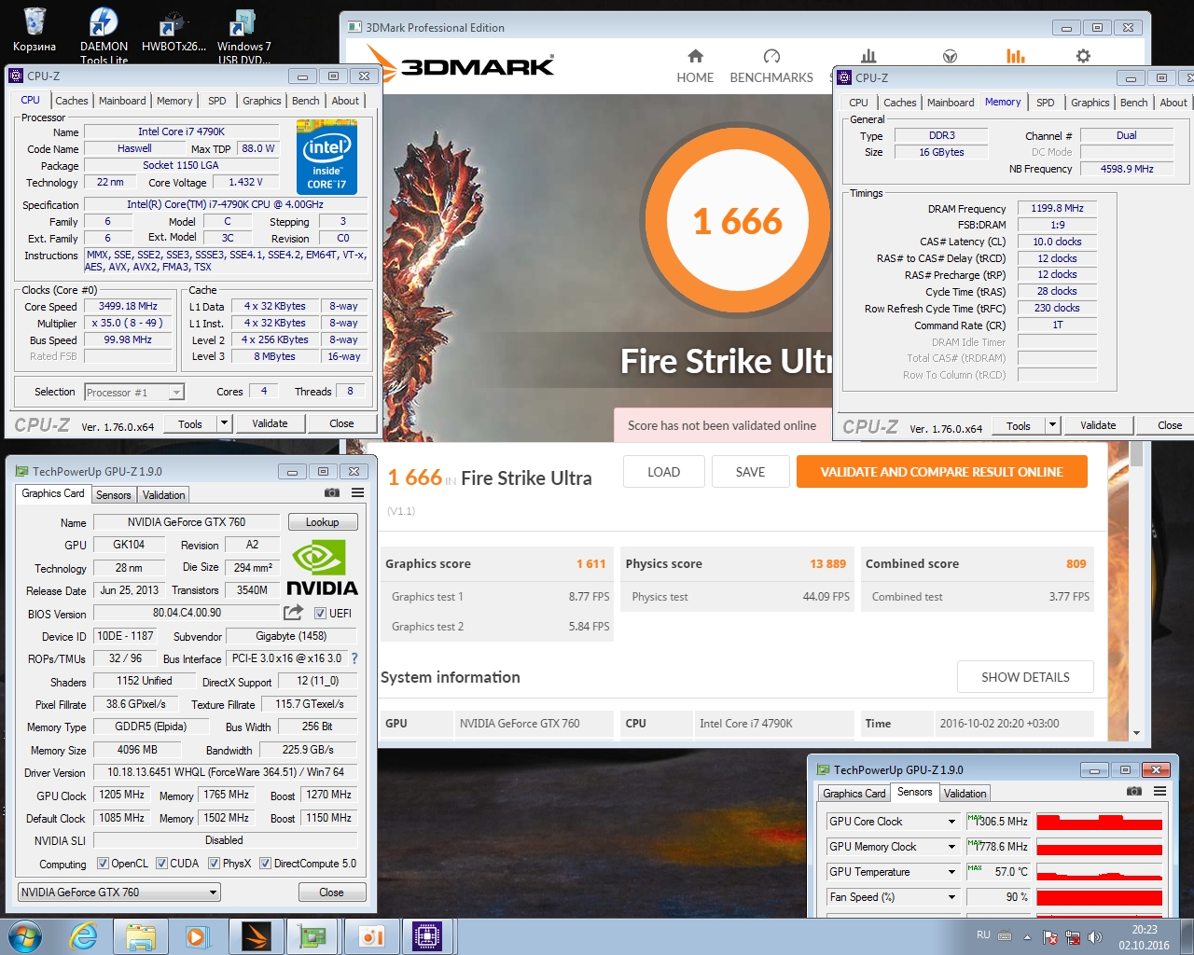
Task: Click Bus Interface question mark in GPU-Z
Action: pyautogui.click(x=354, y=658)
